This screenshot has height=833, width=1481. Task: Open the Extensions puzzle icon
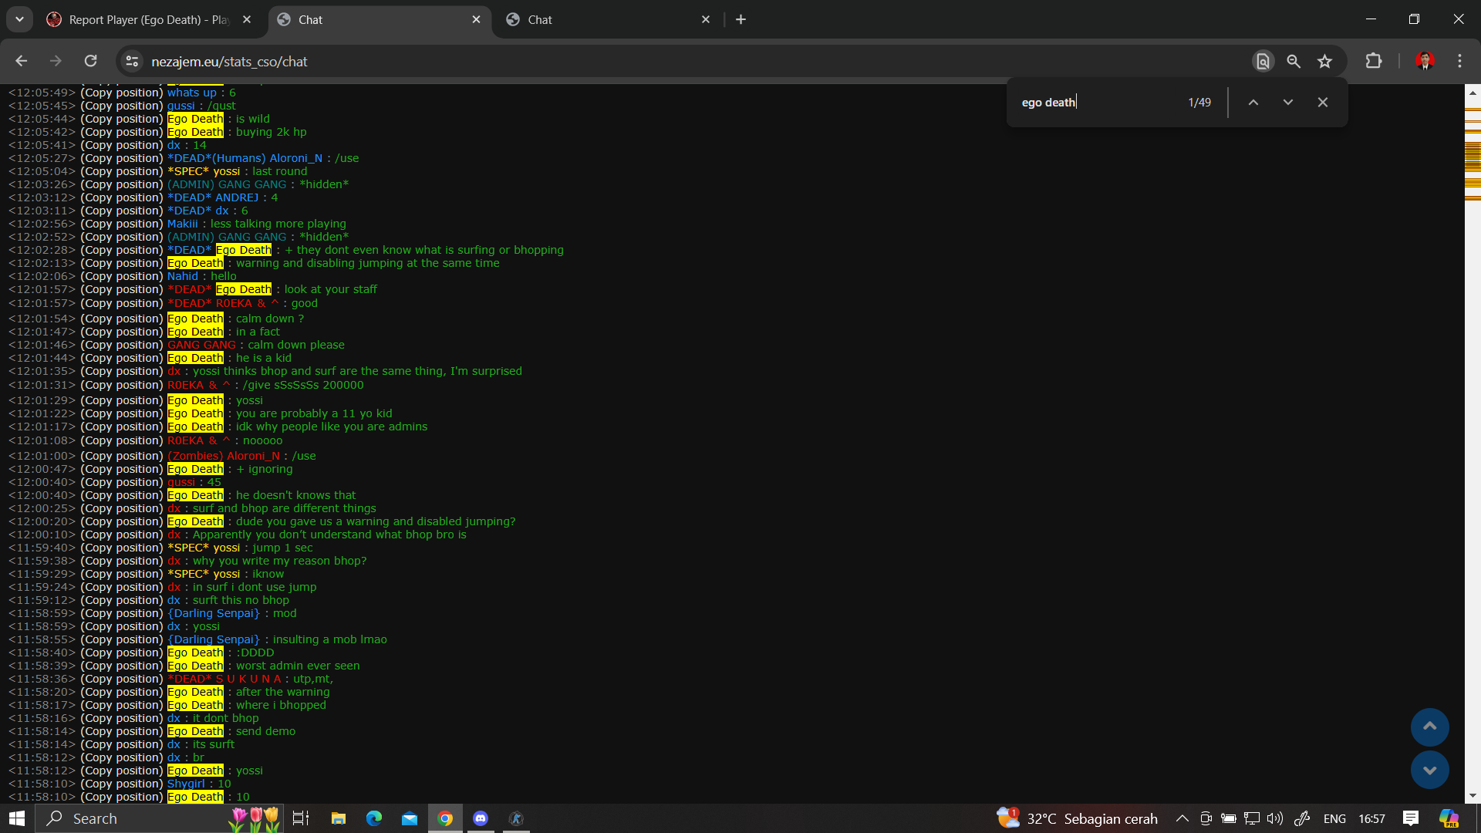tap(1374, 61)
